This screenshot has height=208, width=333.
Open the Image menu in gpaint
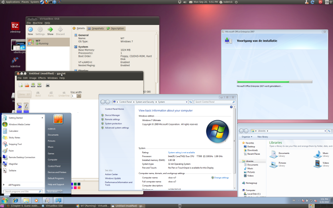tap(33, 78)
